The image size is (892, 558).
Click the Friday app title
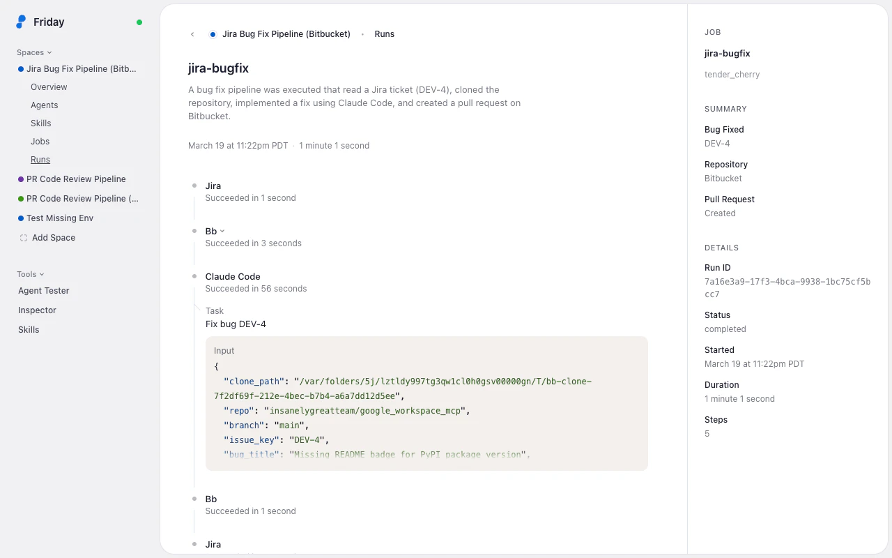(49, 22)
